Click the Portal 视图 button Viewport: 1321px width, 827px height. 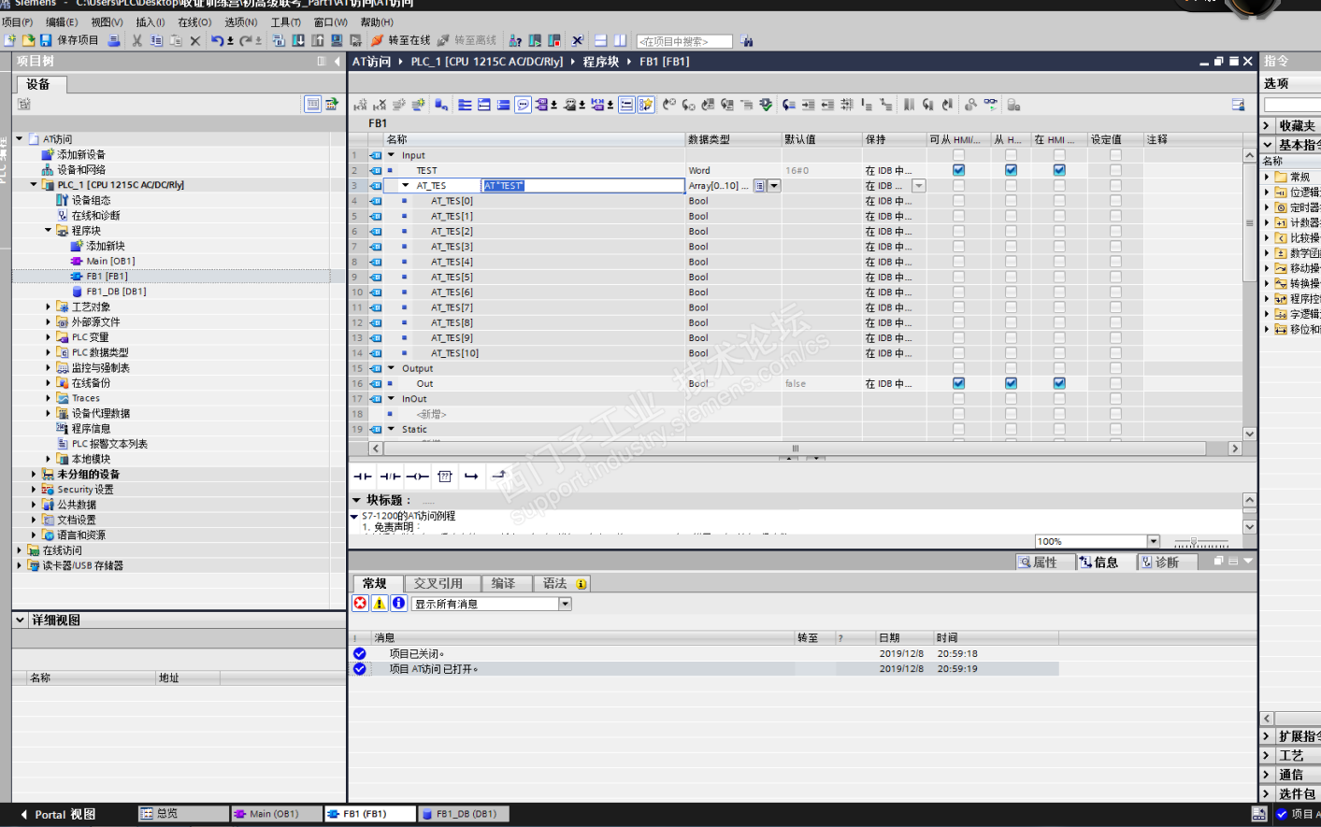point(58,814)
